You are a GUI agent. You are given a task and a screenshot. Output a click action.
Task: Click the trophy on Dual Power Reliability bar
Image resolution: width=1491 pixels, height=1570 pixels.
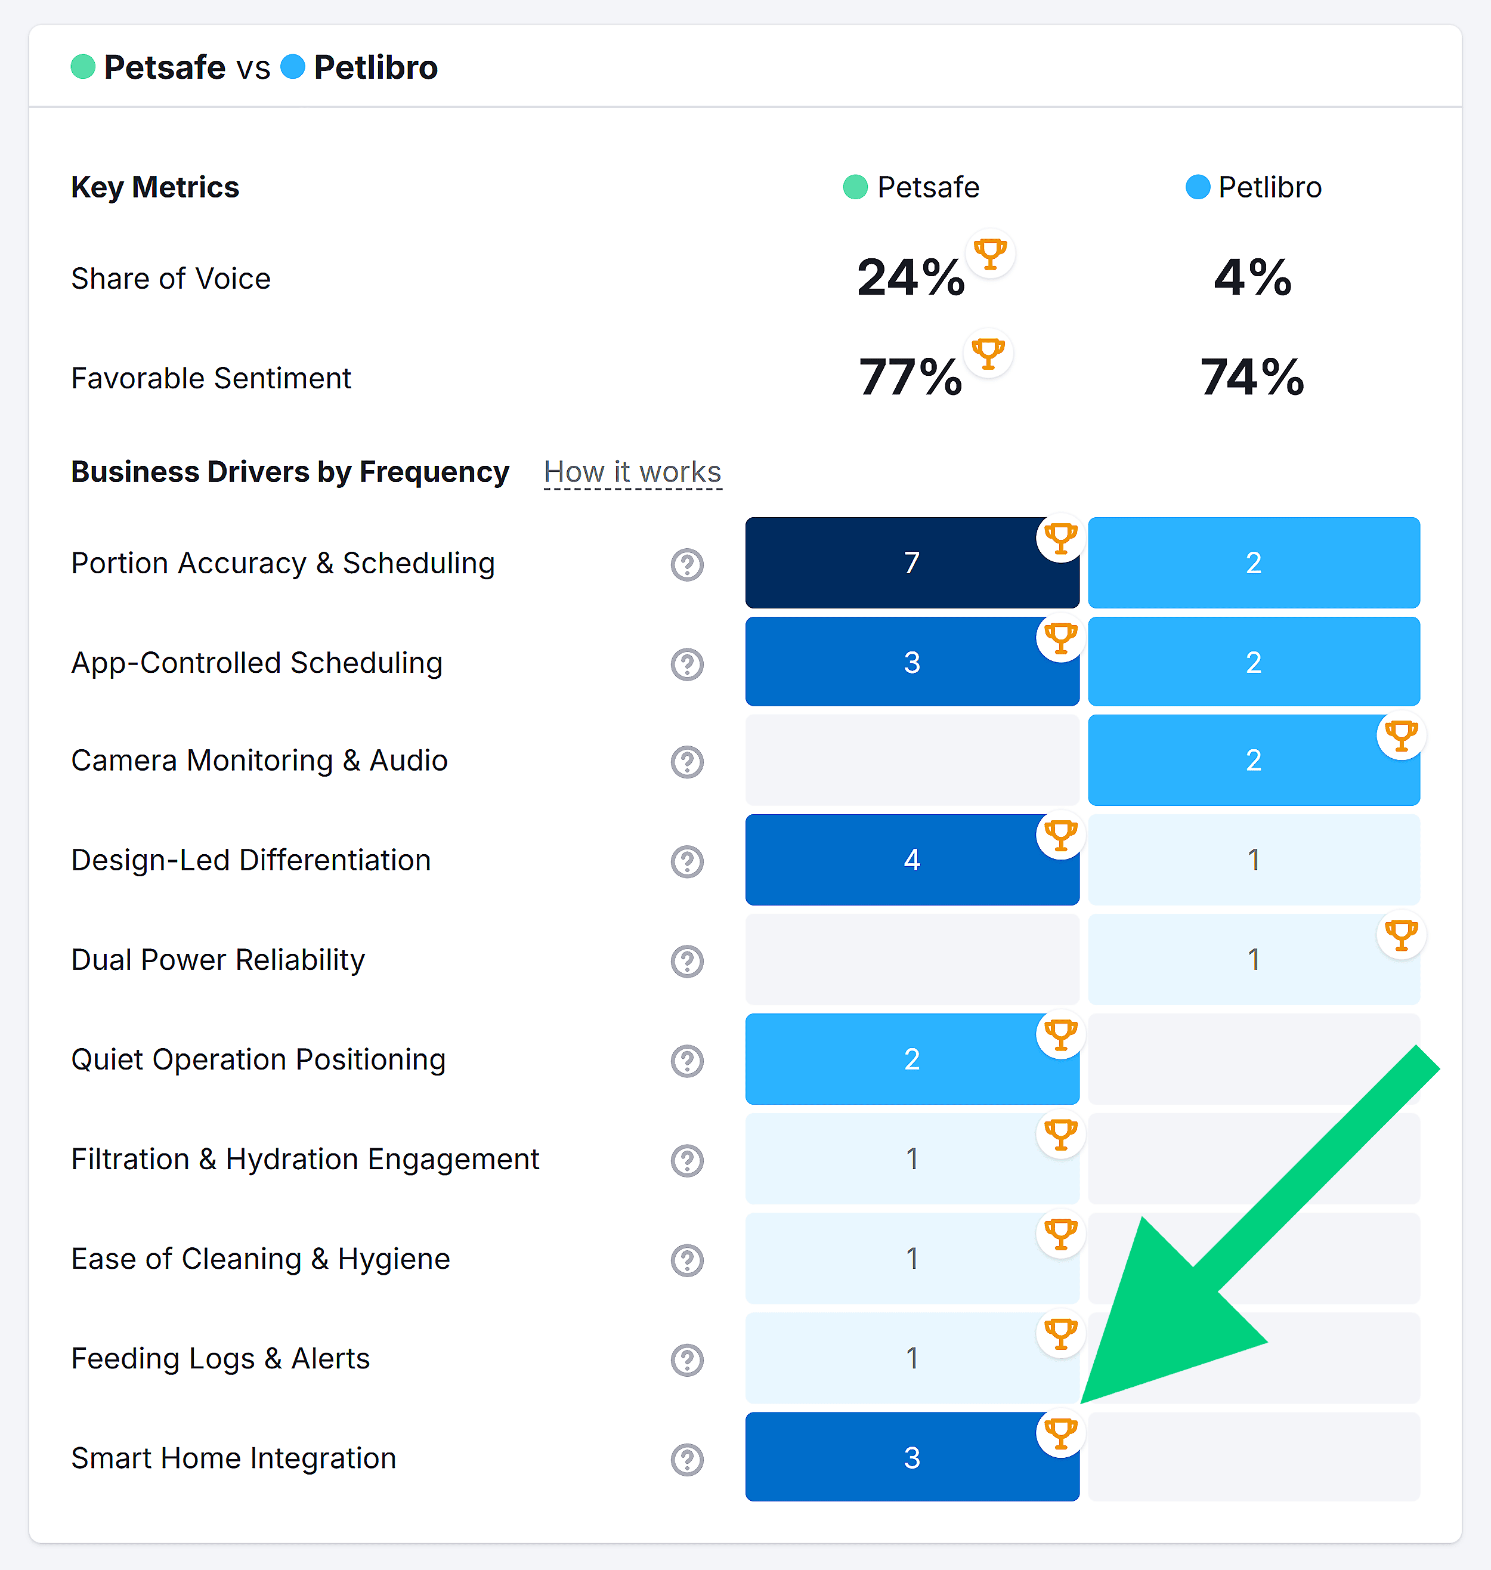(x=1401, y=935)
